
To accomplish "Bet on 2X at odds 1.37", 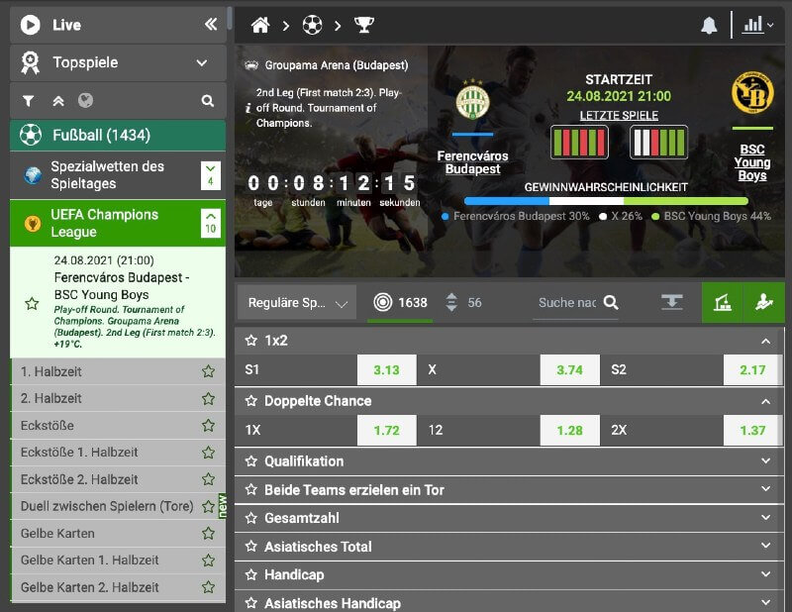I will pyautogui.click(x=752, y=431).
